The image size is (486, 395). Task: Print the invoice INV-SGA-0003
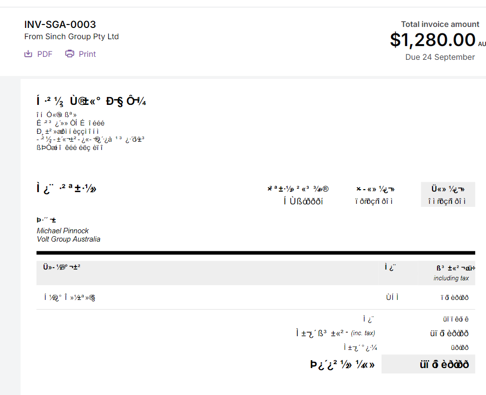(x=80, y=53)
